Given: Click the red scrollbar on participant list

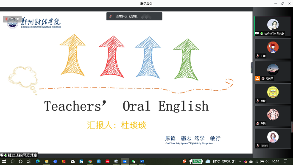Looking at the screenshot, I should [x=292, y=127].
